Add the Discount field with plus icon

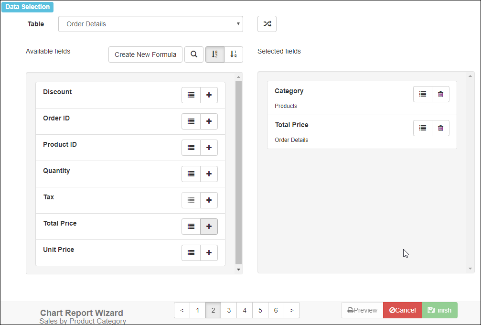click(x=209, y=95)
